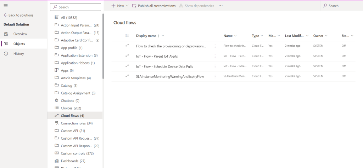The image size is (363, 168).
Task: Click the top-right Search field
Action: coord(342,6)
